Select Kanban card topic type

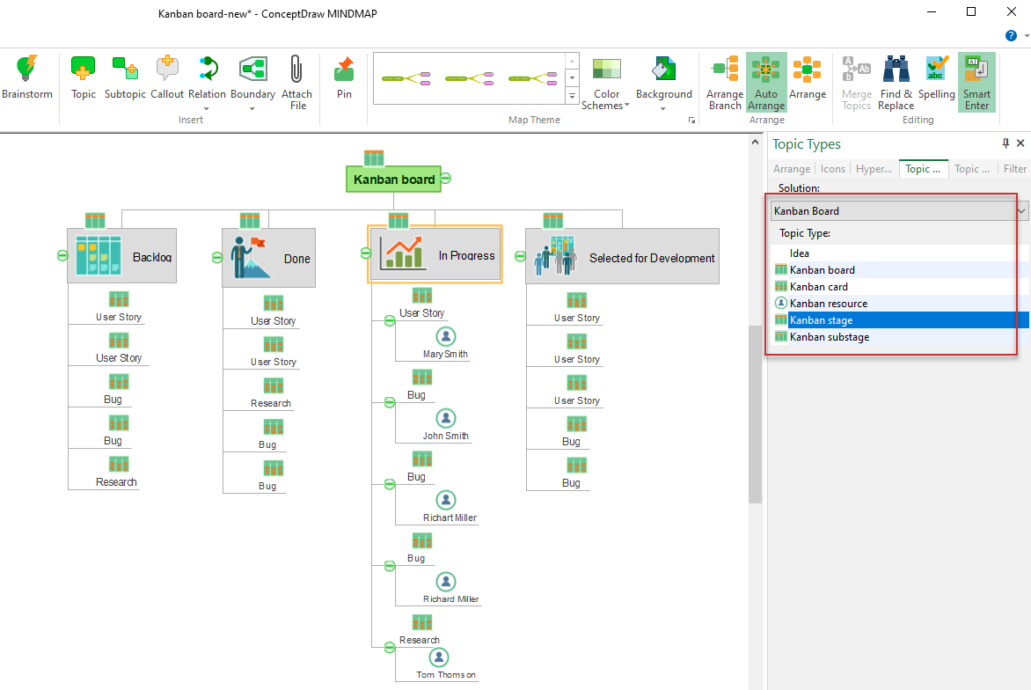(818, 287)
